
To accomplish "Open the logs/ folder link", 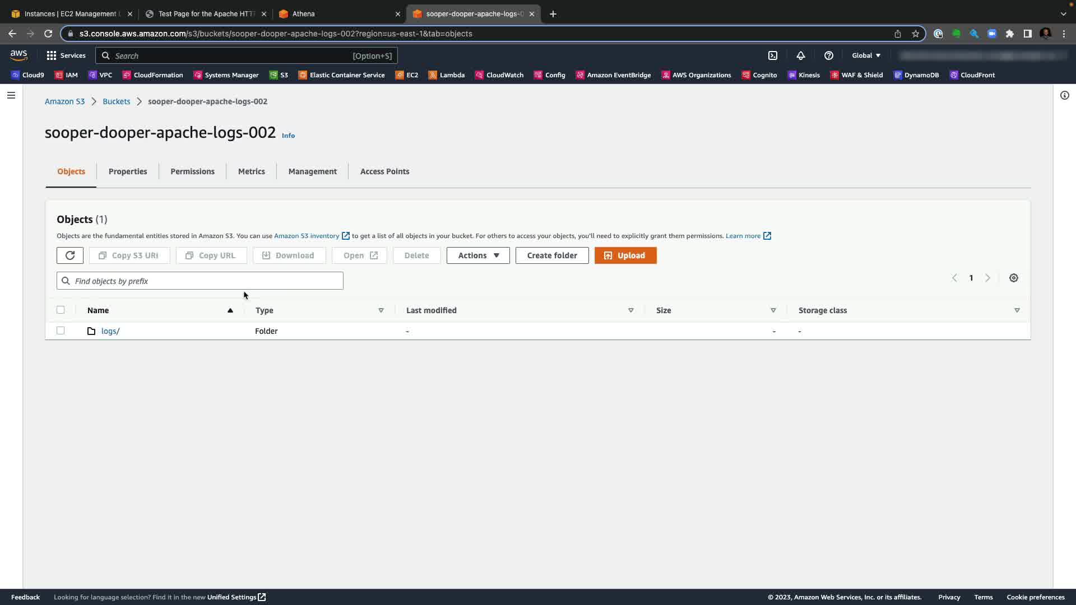I will 110,331.
